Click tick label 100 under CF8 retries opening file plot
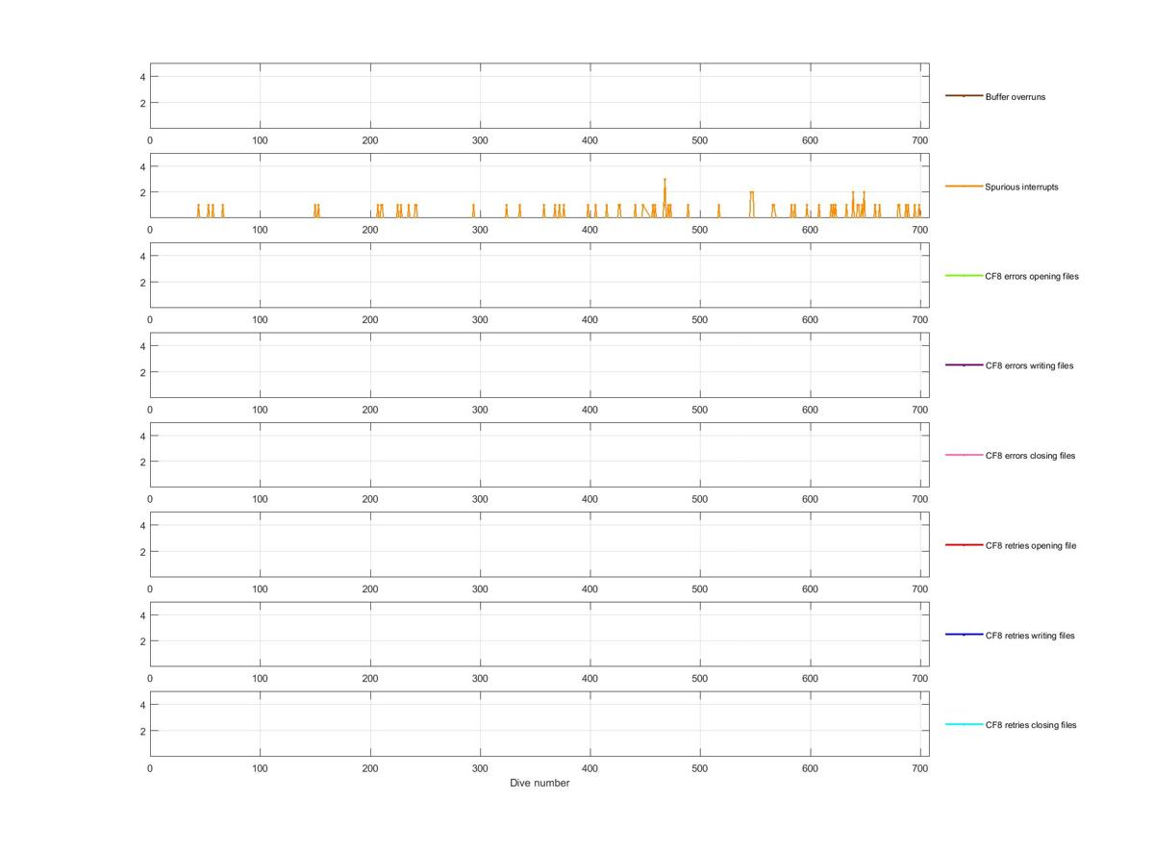 [x=260, y=588]
